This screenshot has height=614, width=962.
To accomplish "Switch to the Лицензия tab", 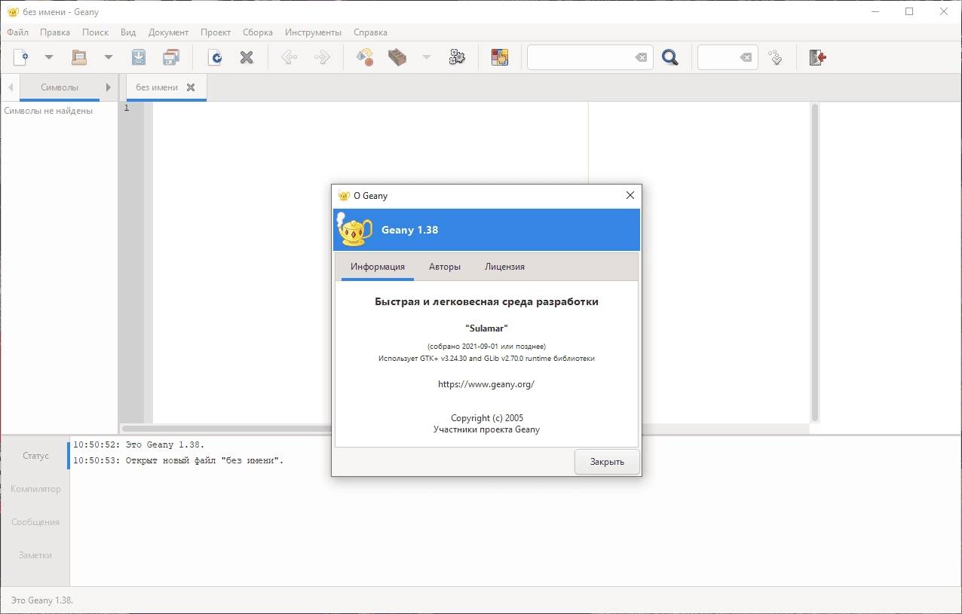I will 505,267.
